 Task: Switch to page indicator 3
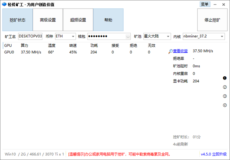point(225,96)
